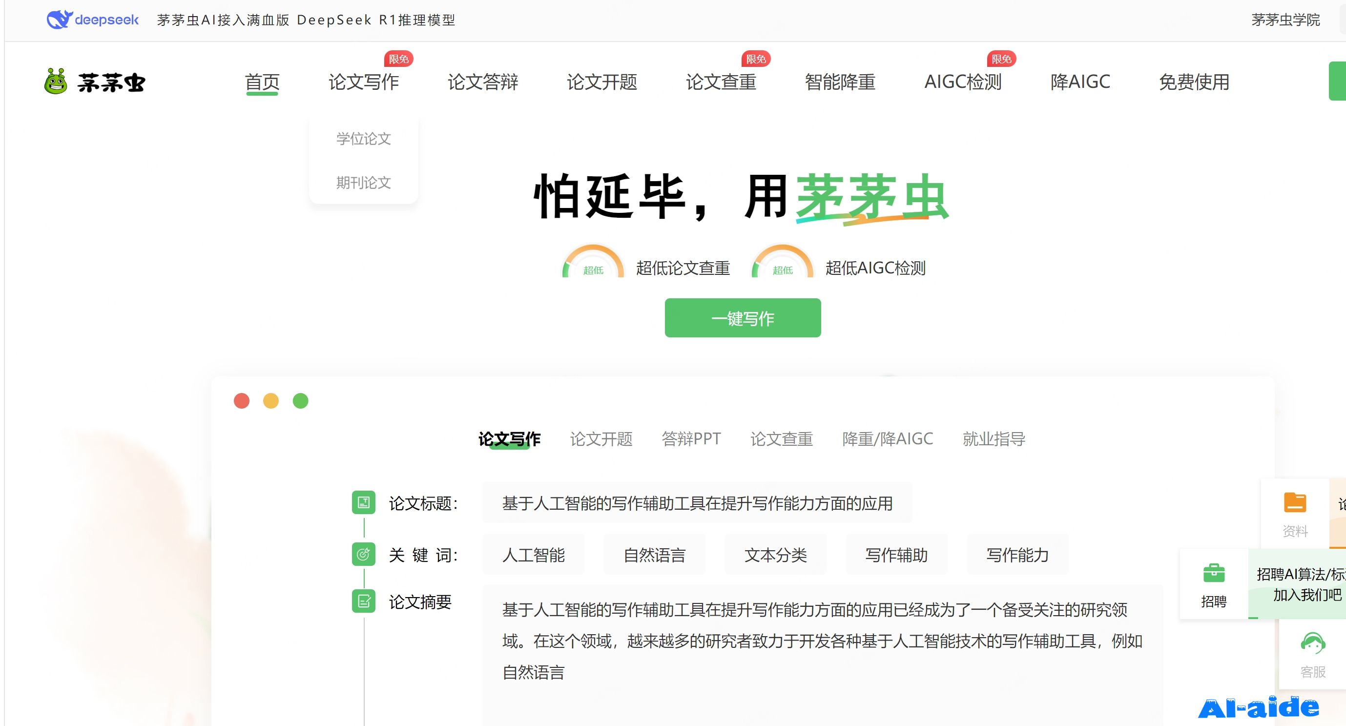Click the 论文摘要 text area

[x=823, y=655]
